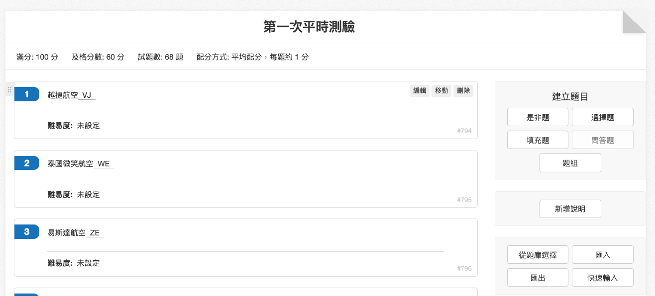Create a 選擇題 multiple choice question
Viewport: 655px width, 296px height.
tap(602, 117)
